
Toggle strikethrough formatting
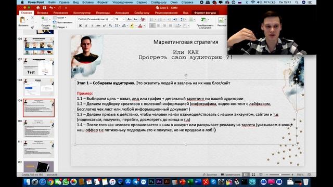tap(98, 25)
